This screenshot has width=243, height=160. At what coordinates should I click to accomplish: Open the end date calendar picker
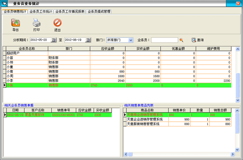coord(88,40)
